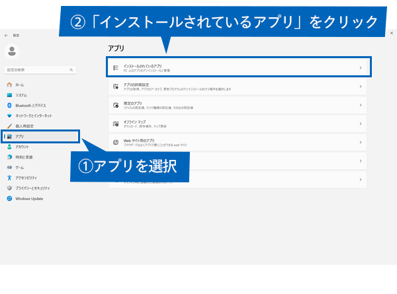Open アカウント settings page
397x294 pixels.
pos(22,147)
